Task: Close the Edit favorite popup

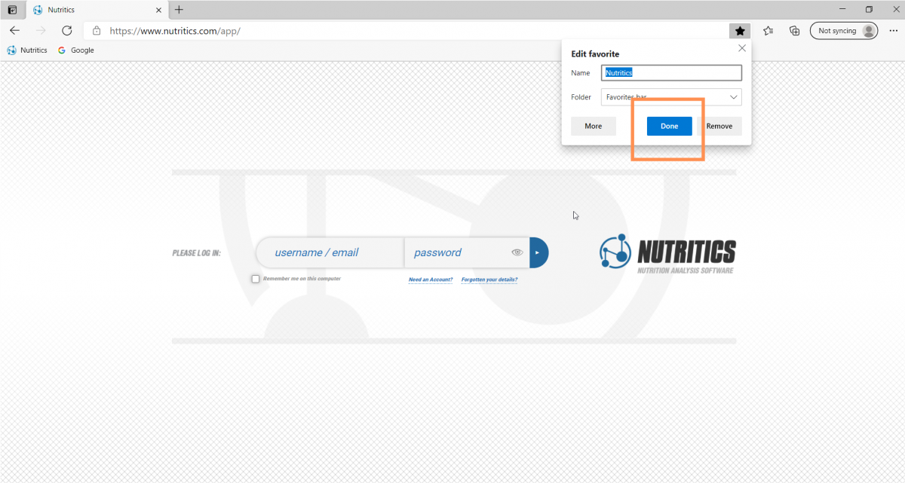Action: (x=741, y=47)
